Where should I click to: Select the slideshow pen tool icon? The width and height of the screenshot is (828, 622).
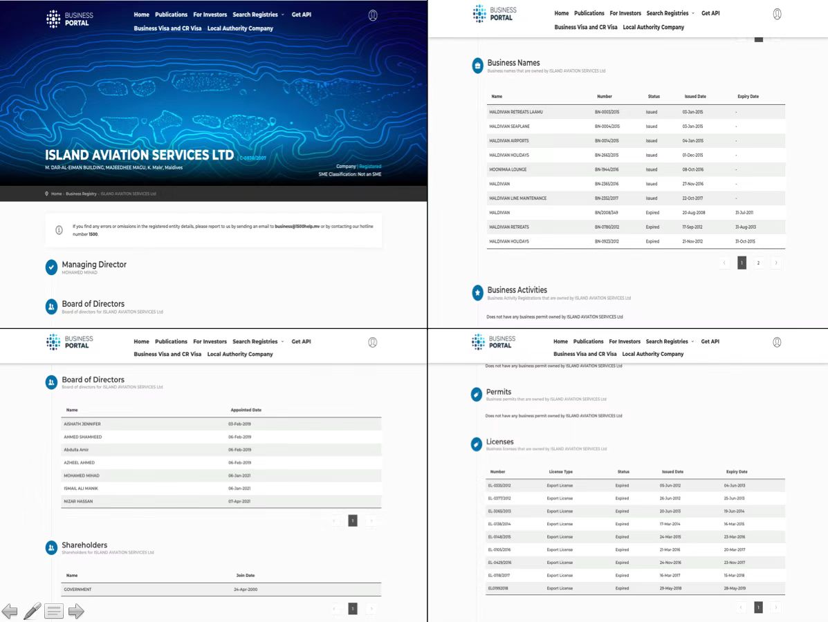[32, 611]
